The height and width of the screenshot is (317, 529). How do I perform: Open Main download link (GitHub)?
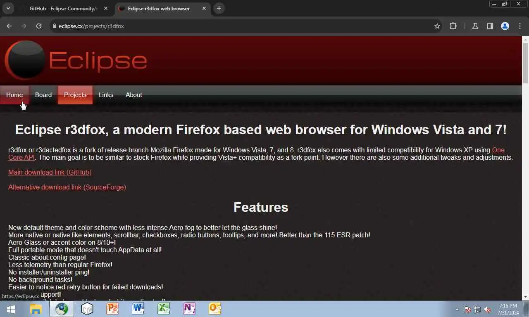[x=50, y=172]
